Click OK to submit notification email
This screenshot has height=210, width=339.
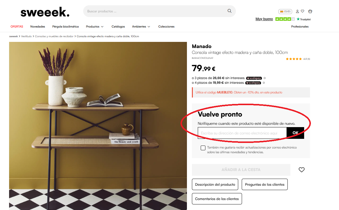pos(295,133)
